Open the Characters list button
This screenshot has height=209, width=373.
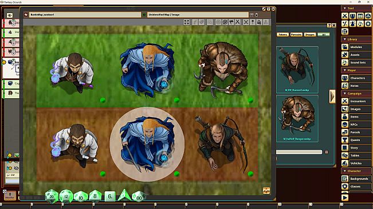[x=360, y=78]
